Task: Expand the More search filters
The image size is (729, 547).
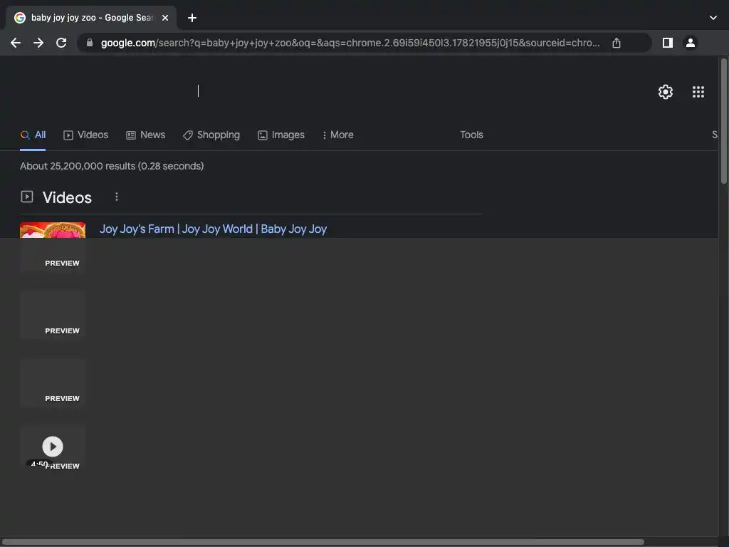Action: (x=337, y=135)
